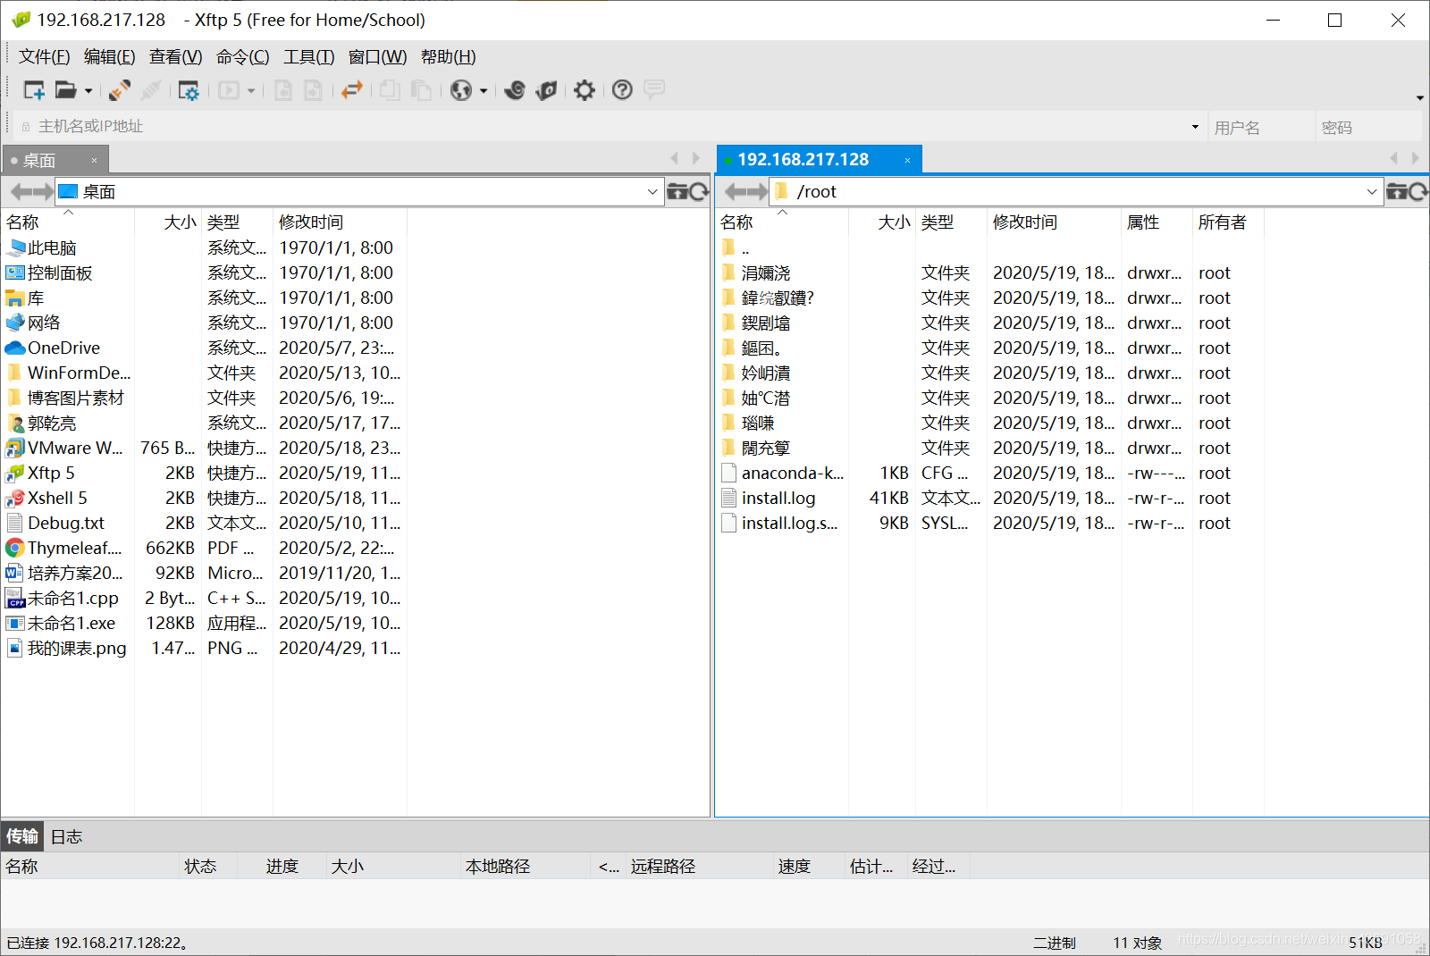Click the disconnect plug icon
1430x956 pixels.
151,90
